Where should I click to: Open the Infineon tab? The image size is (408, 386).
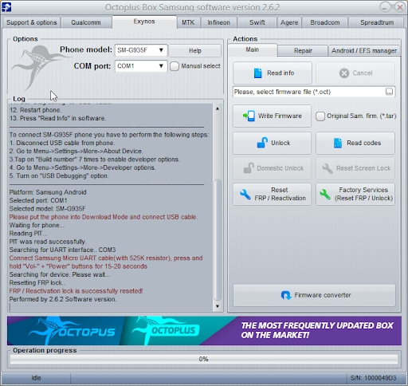[218, 22]
